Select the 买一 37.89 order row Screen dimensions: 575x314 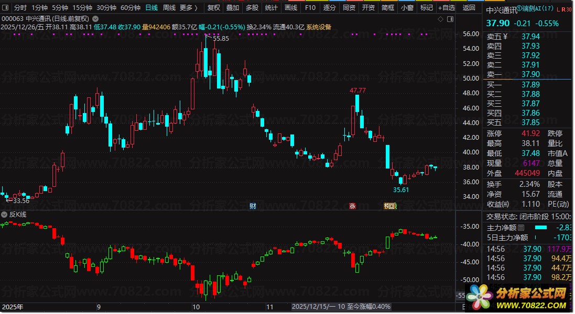click(x=527, y=85)
